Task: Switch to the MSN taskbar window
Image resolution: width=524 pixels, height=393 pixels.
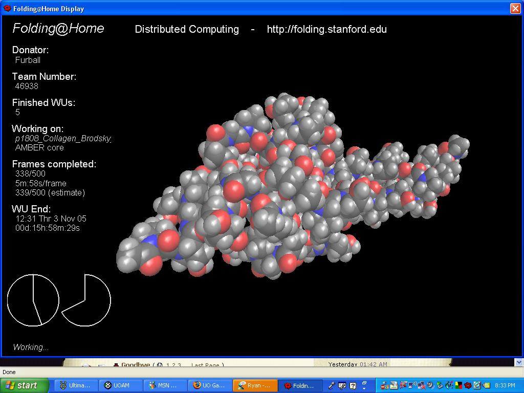Action: pos(165,385)
